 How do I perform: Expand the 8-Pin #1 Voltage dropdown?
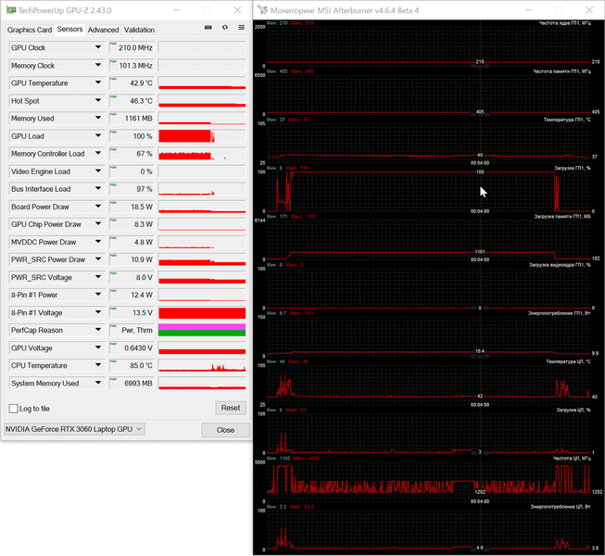(98, 312)
